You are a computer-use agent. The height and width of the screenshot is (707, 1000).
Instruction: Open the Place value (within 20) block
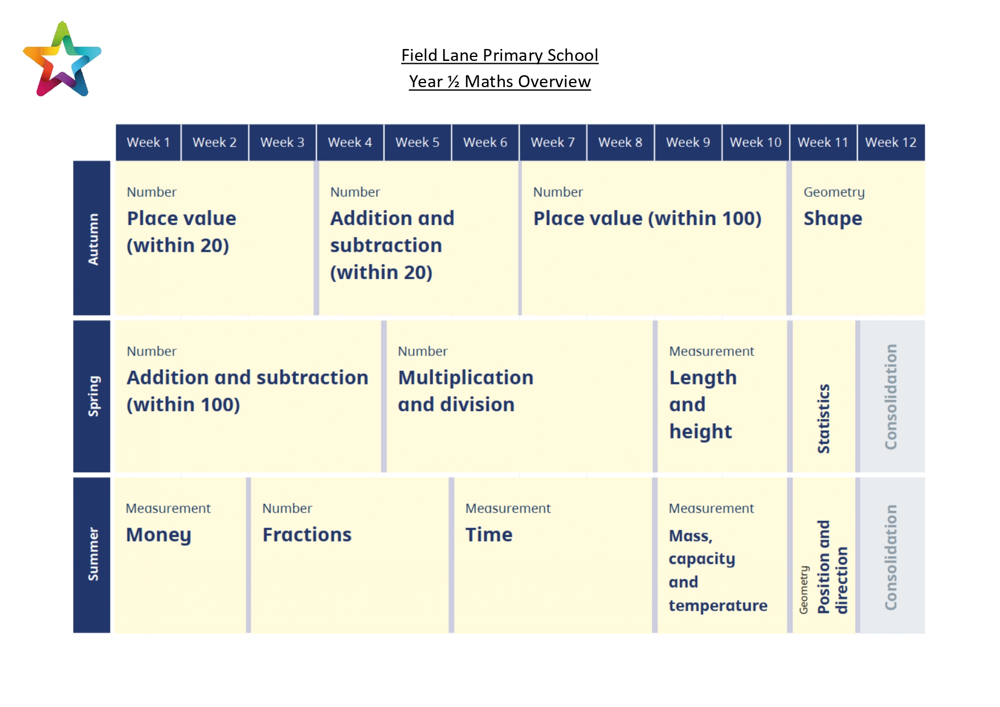click(x=214, y=238)
